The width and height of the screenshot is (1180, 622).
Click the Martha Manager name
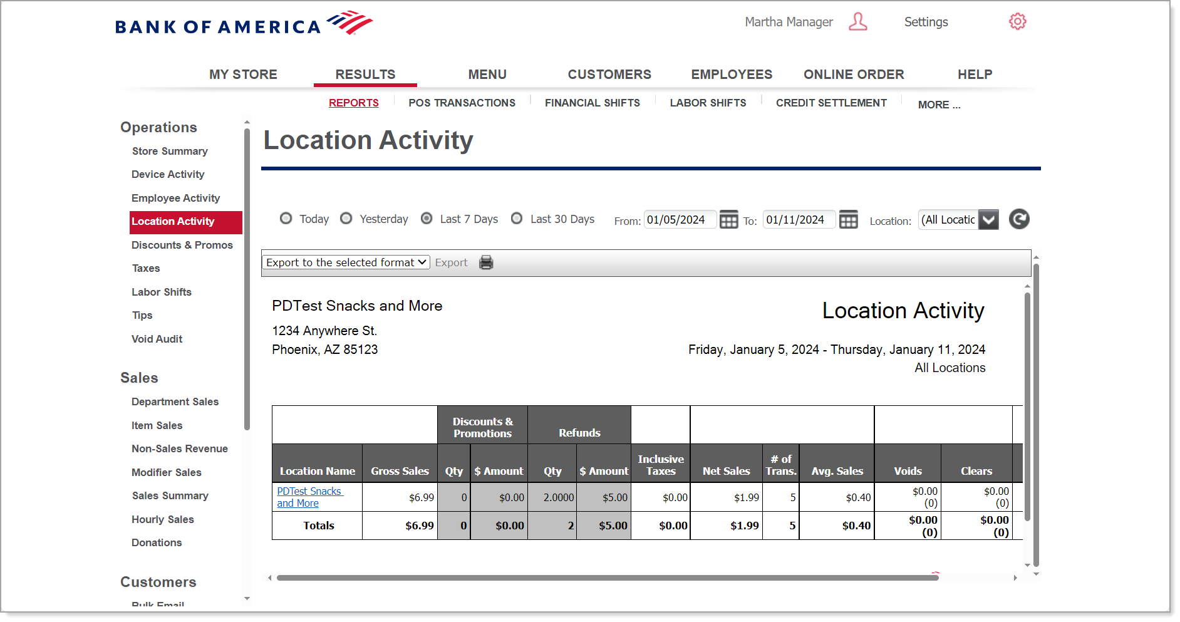click(x=789, y=22)
